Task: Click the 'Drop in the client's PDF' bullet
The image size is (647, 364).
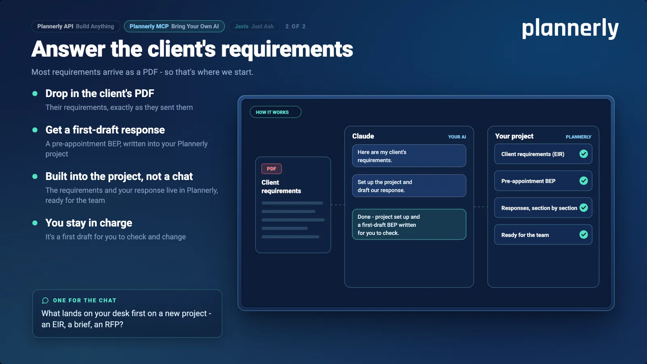Action: click(x=100, y=93)
